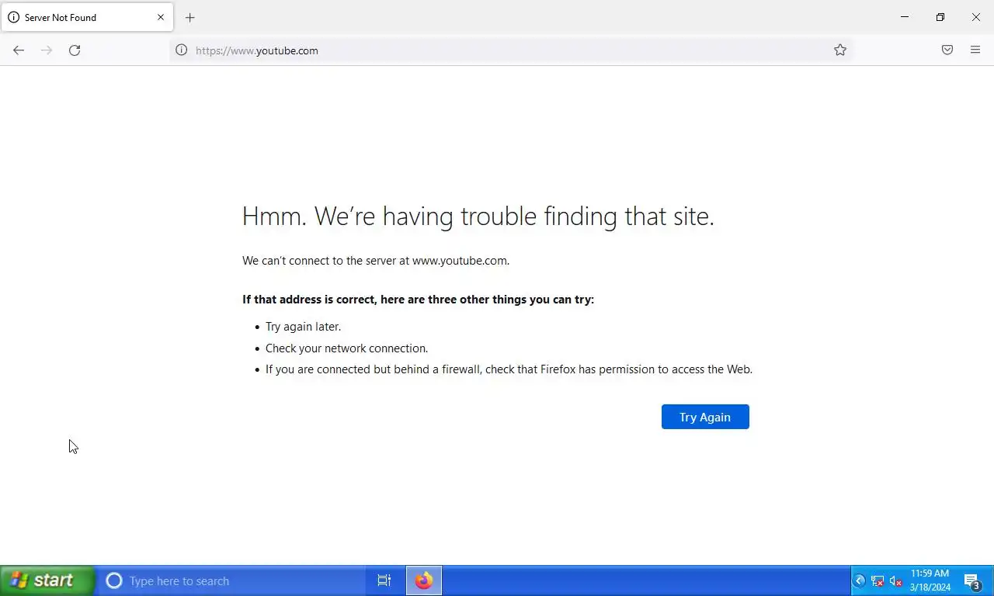Restore down the Firefox window

pos(940,17)
